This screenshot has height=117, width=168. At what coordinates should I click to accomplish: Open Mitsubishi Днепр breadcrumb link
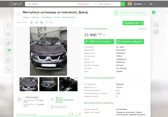coord(69,17)
